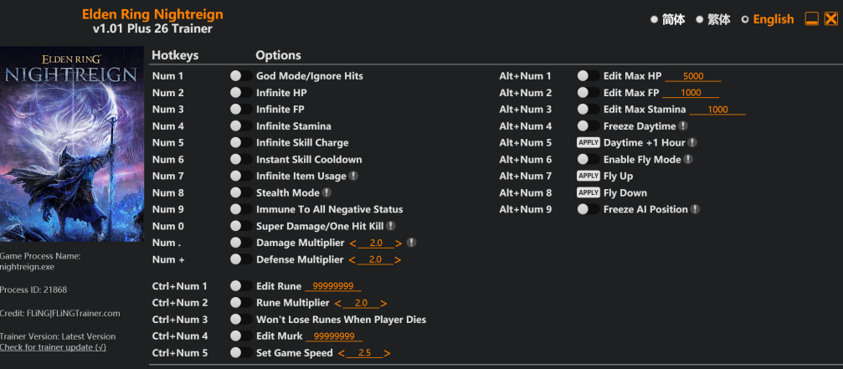
Task: Enable the Rune Multiplier switch
Action: coord(241,302)
